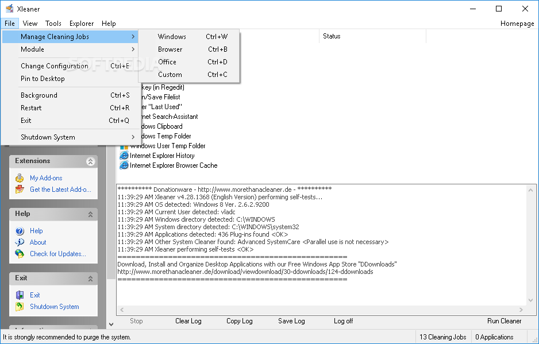Click Shutdown System link in Exit panel
Screen dimensions: 539x344
[x=55, y=307]
